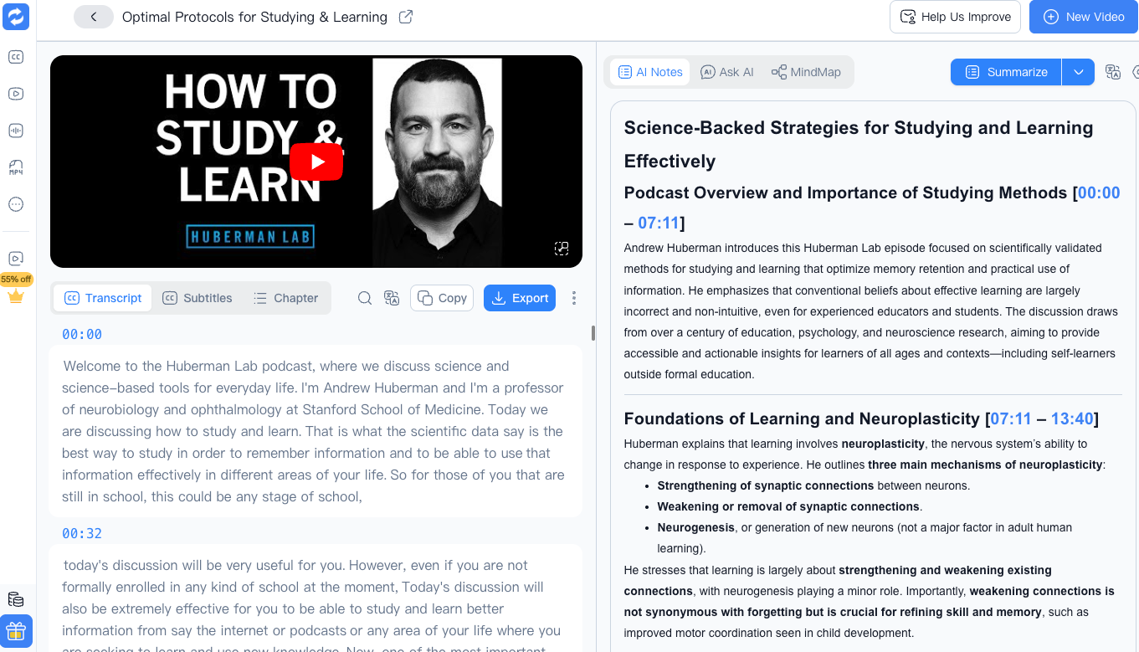Click the "today's discussion will be very useful" transcript block
Viewport: 1139px width, 652px height.
tap(316, 598)
